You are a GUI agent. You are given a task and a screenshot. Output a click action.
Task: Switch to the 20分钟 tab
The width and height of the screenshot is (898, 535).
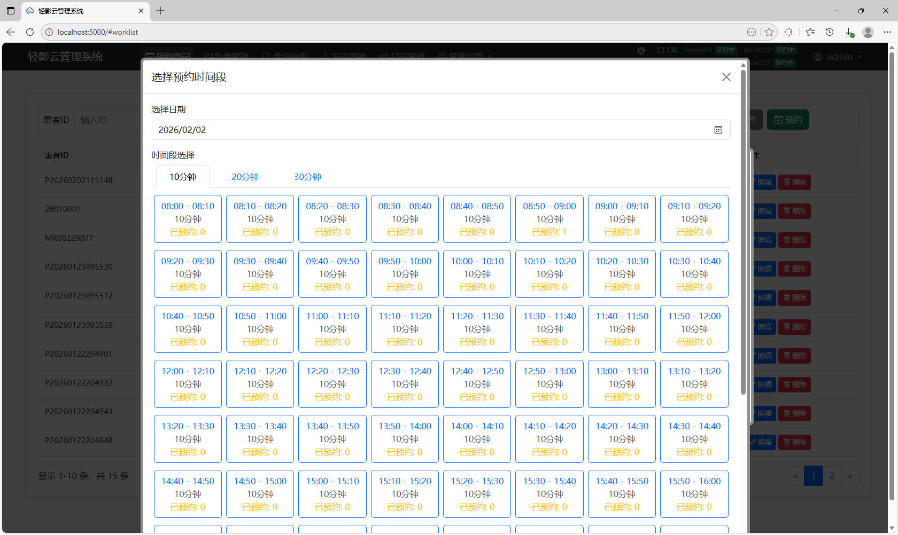245,177
